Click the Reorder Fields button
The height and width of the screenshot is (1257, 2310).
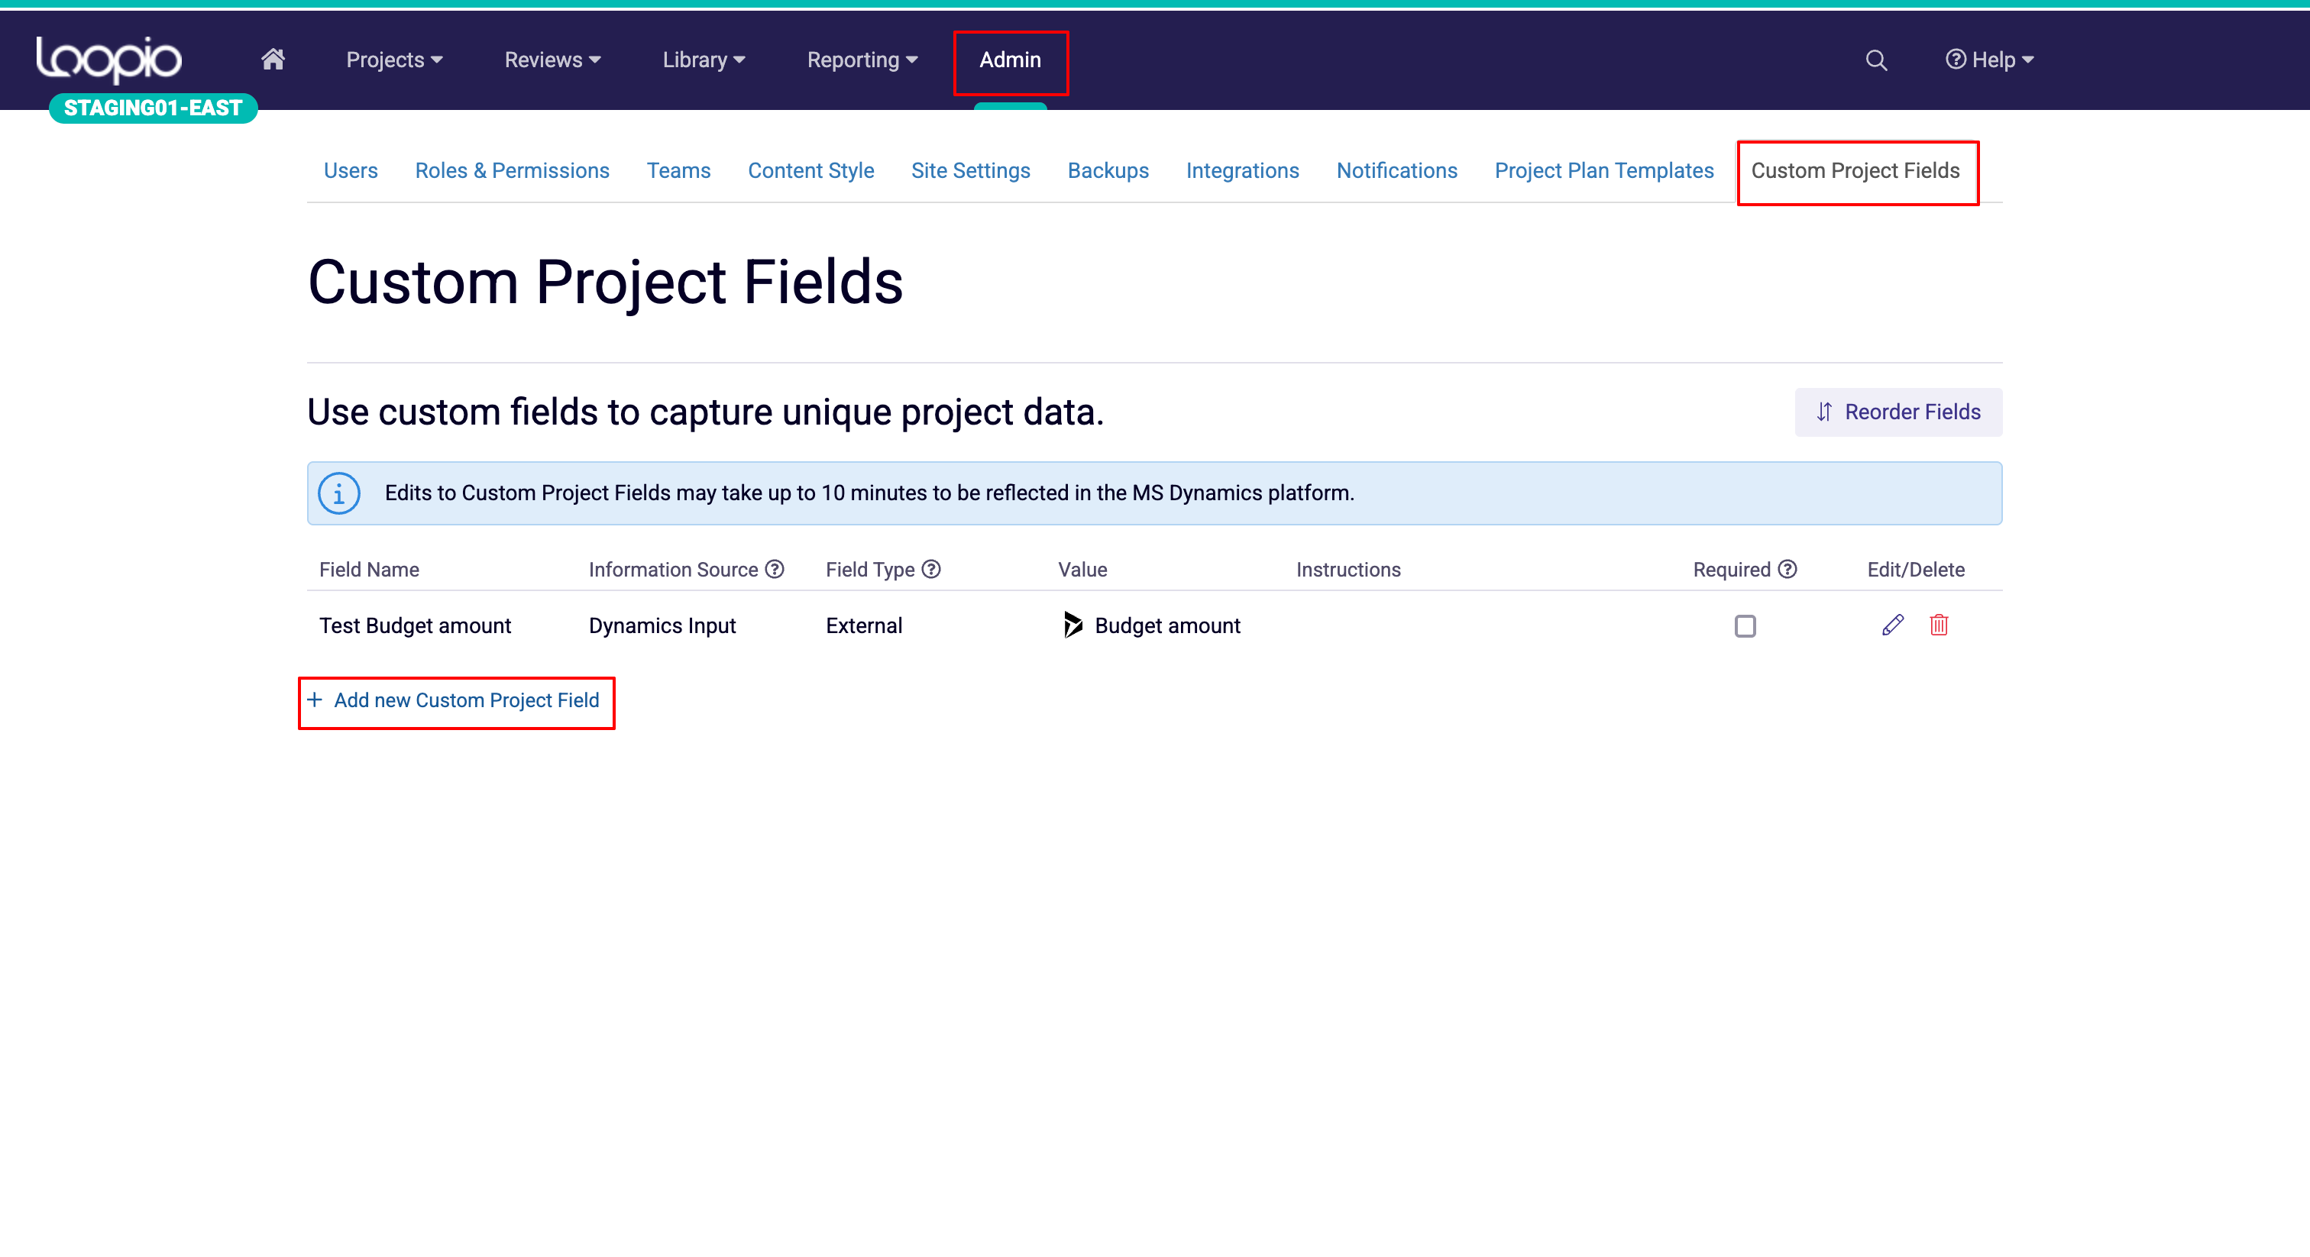(1897, 412)
